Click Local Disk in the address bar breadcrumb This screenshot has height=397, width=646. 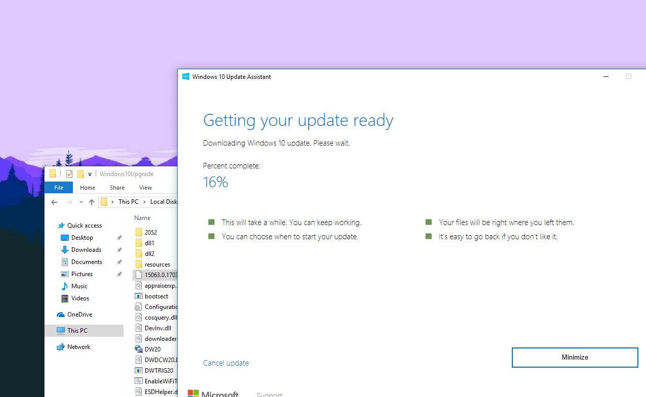(x=163, y=202)
